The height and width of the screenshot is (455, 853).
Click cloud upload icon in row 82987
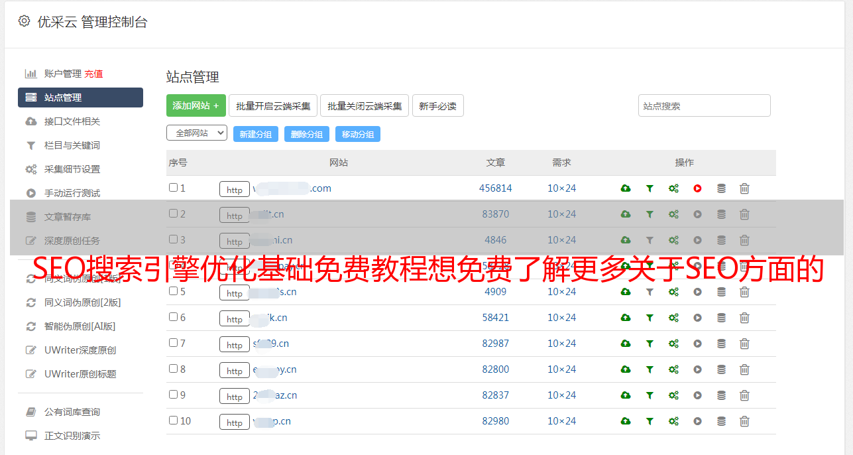[x=626, y=344]
